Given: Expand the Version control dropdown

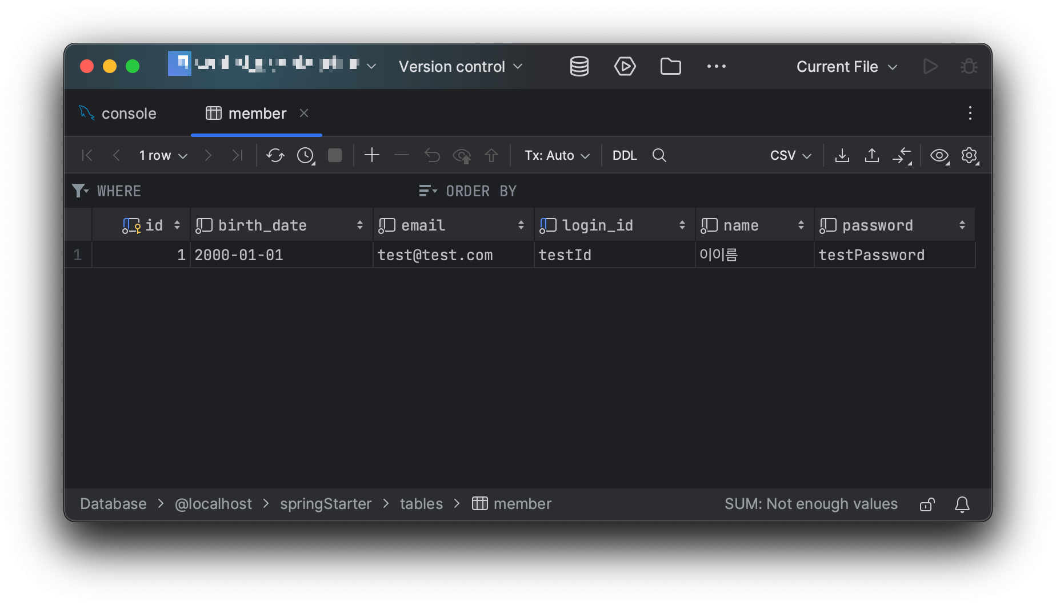Looking at the screenshot, I should click(x=461, y=67).
